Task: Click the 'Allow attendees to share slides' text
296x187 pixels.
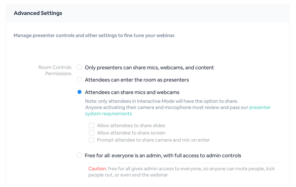Action: 131,125
